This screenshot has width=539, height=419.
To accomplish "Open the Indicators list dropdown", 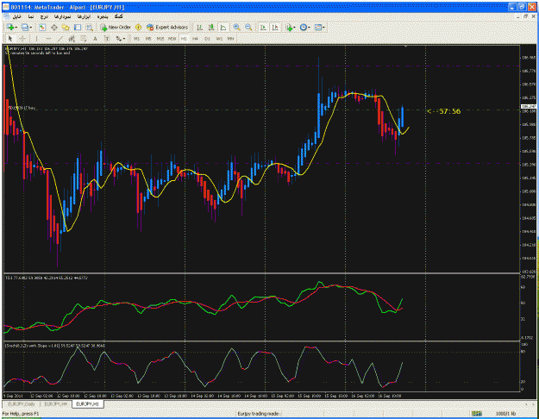I will pos(291,27).
